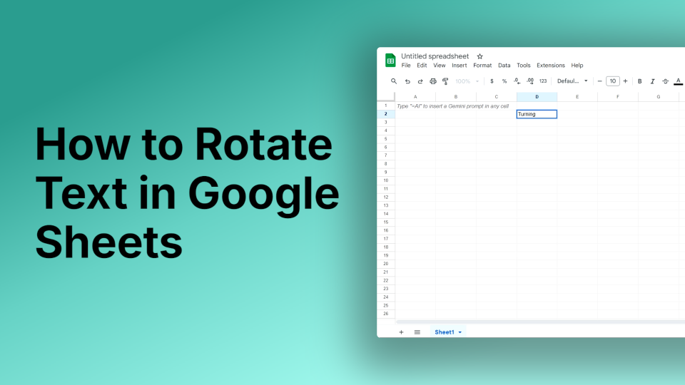Search the menus with the magnifier icon
The height and width of the screenshot is (385, 685).
tap(394, 81)
